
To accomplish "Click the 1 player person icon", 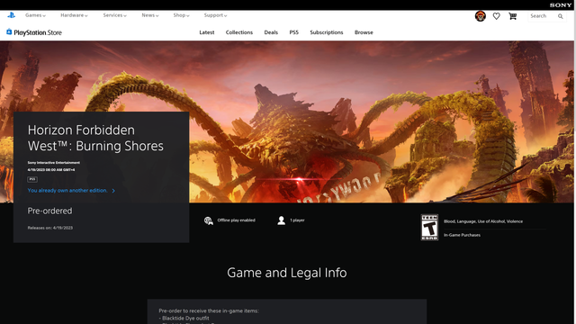I will [282, 220].
